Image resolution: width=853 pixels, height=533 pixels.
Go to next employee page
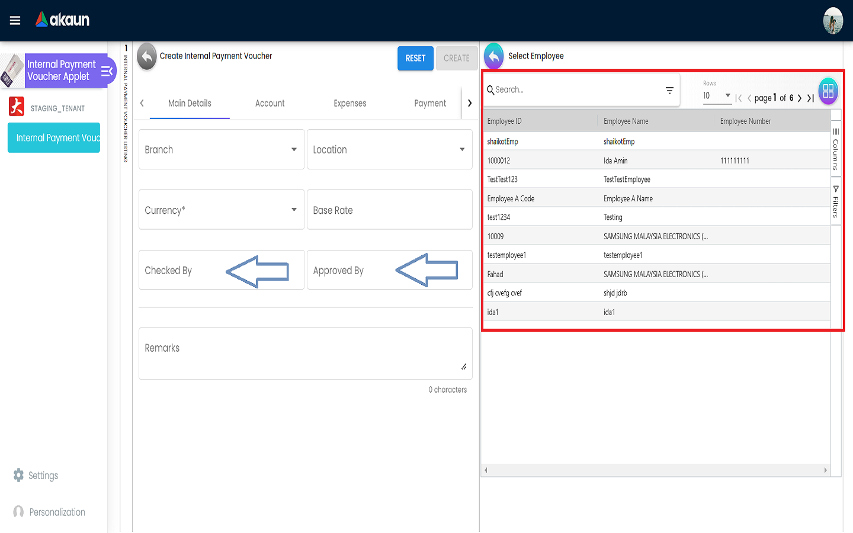800,98
